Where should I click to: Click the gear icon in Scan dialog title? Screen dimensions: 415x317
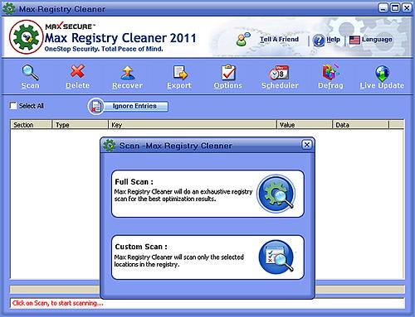pos(109,146)
